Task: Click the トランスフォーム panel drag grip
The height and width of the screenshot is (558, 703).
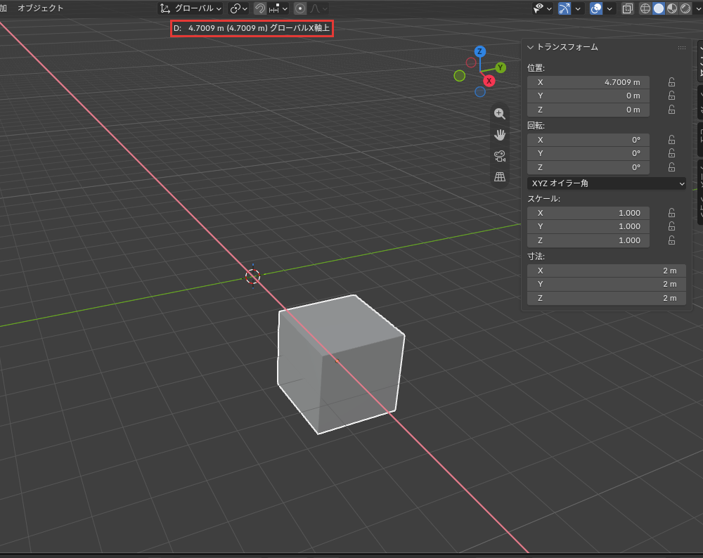Action: coord(681,48)
